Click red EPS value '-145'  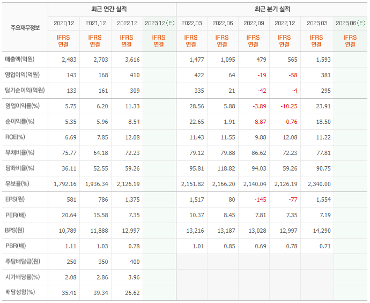[260, 200]
